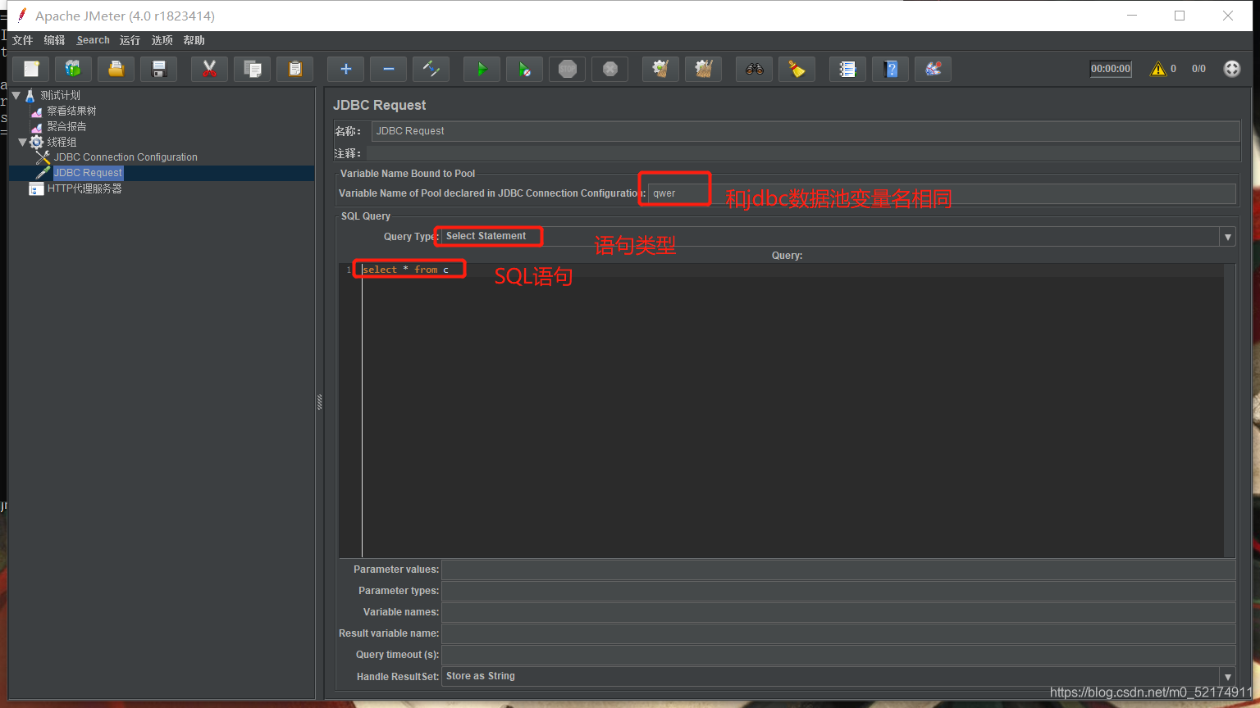Select the 线程组 tree item

[x=62, y=142]
